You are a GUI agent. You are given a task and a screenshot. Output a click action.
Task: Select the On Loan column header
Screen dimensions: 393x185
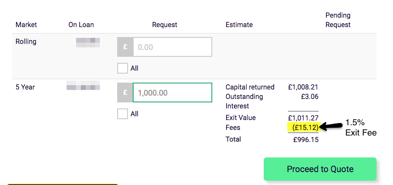[81, 25]
